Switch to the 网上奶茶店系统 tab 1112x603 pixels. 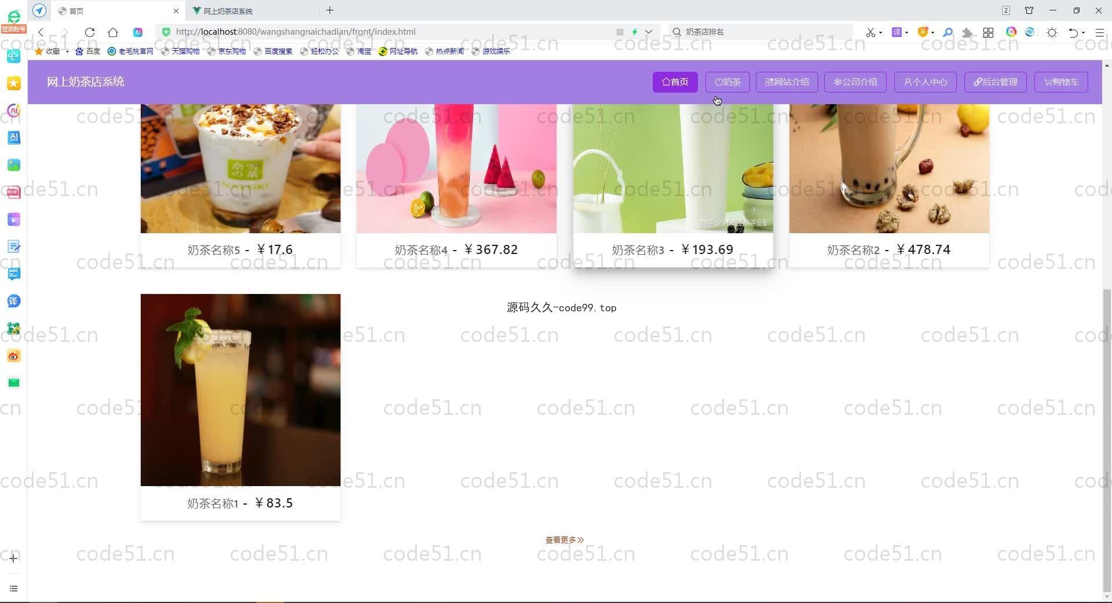[252, 11]
